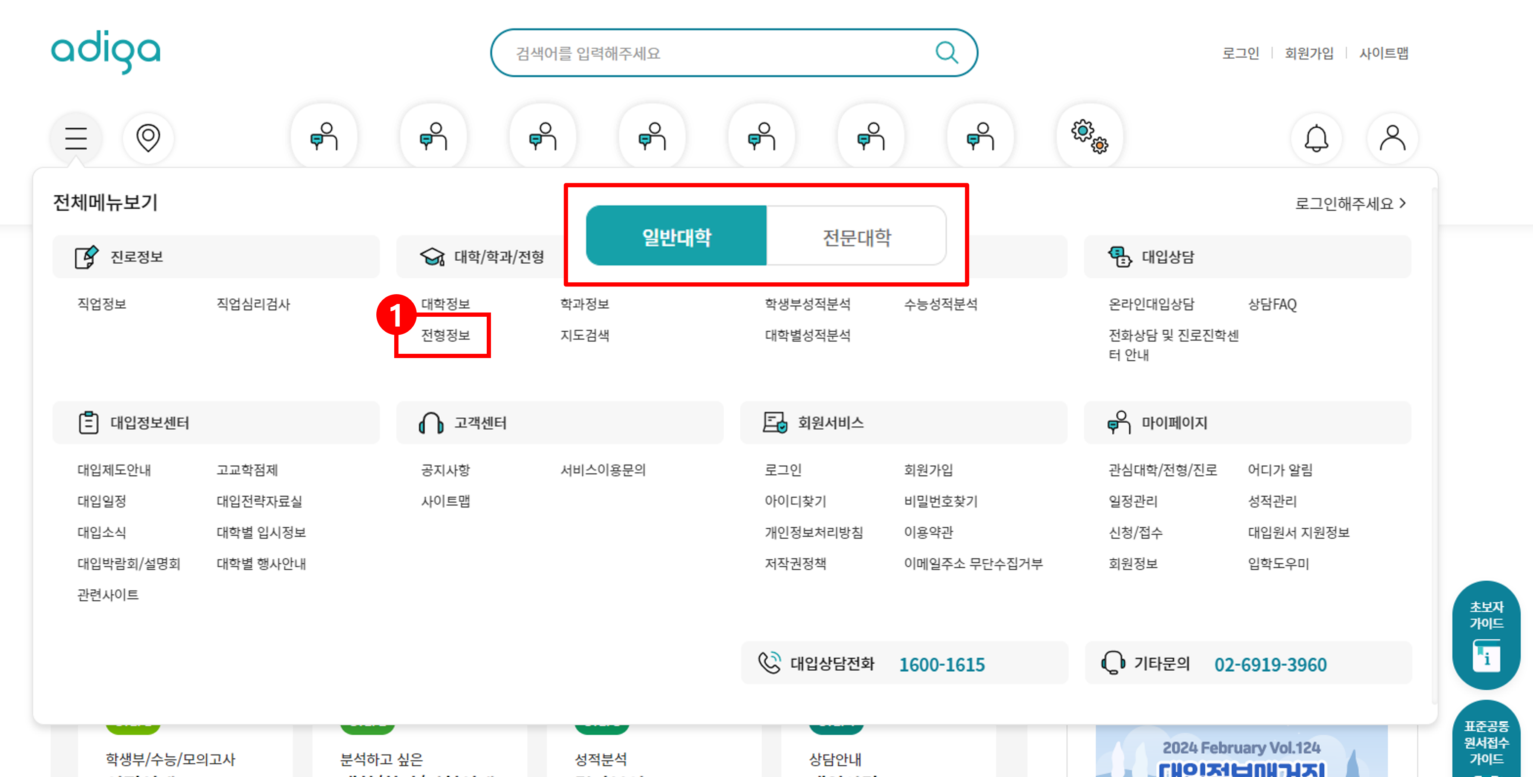Open the notification bell icon
The width and height of the screenshot is (1533, 777).
pyautogui.click(x=1316, y=138)
